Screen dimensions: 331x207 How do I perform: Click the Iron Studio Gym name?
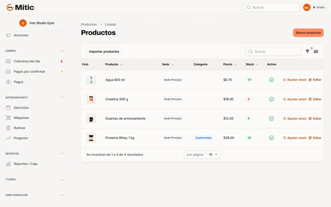(42, 23)
